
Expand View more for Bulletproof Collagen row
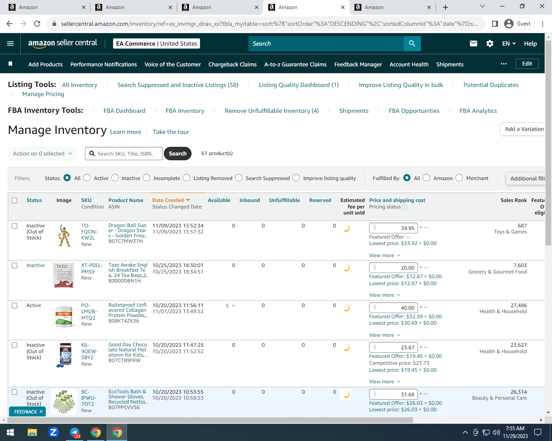pyautogui.click(x=385, y=335)
